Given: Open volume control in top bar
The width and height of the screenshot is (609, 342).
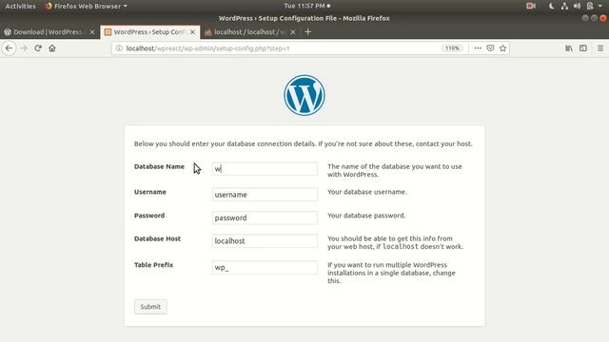Looking at the screenshot, I should [578, 6].
